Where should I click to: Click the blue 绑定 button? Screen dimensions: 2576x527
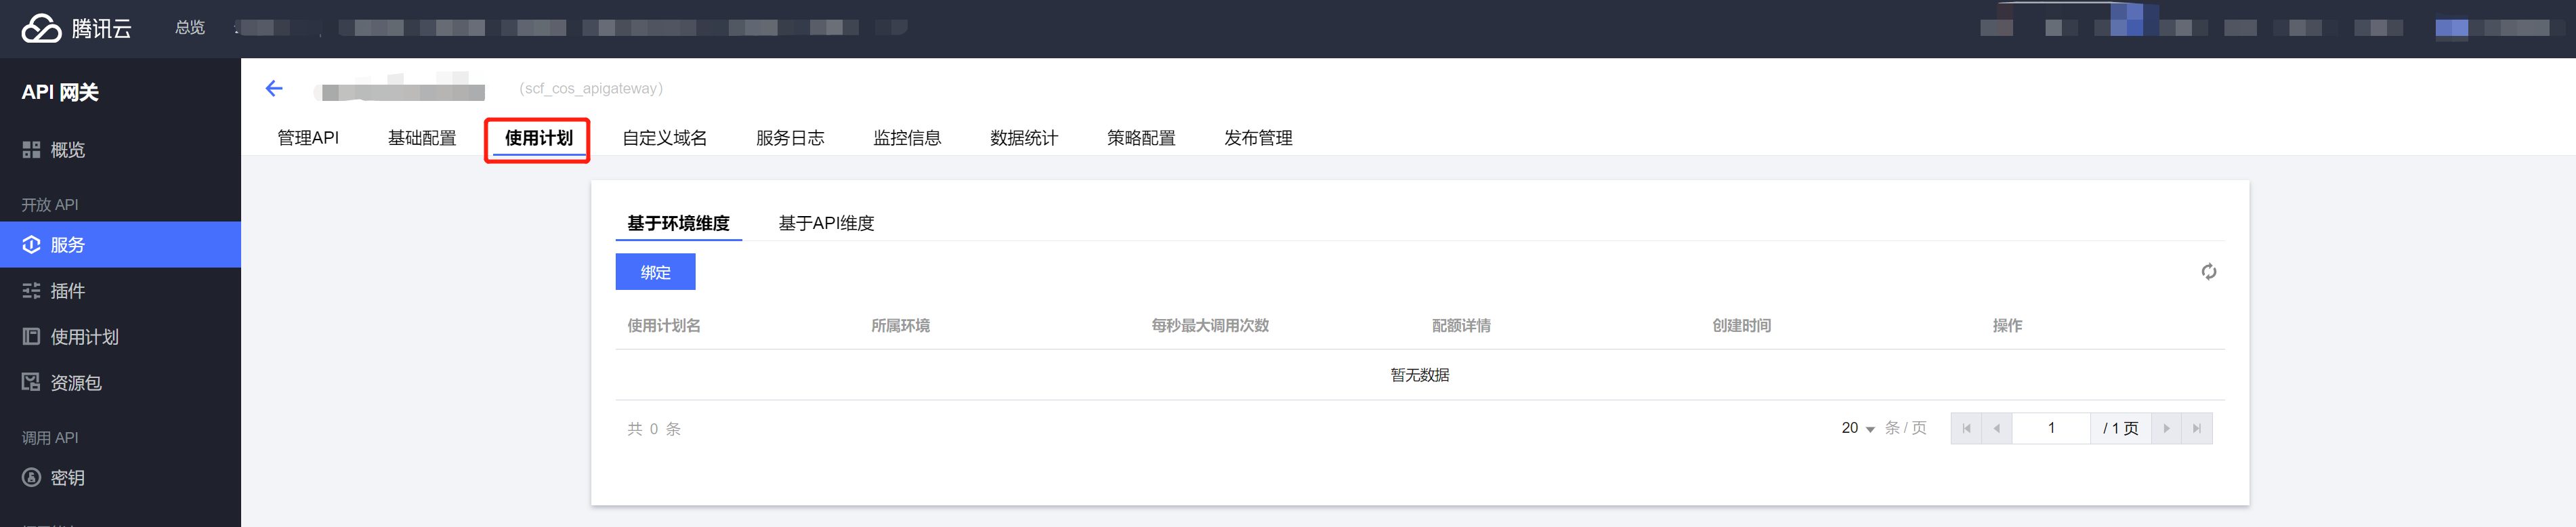pos(655,272)
